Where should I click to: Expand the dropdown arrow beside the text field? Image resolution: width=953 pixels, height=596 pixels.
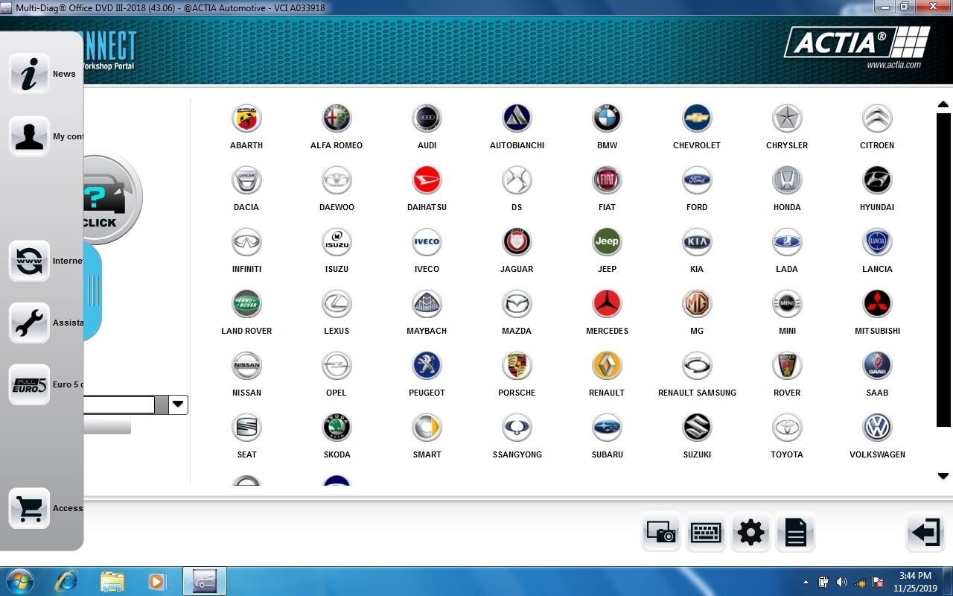click(x=178, y=405)
